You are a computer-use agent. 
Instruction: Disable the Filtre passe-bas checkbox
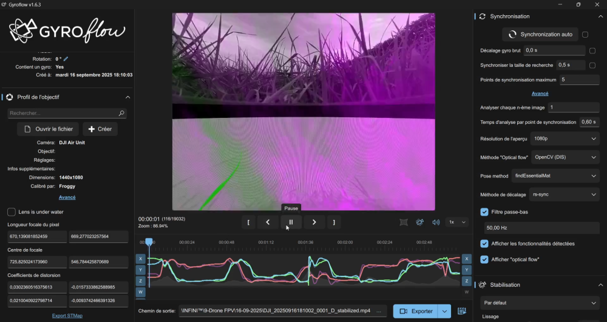[484, 212]
